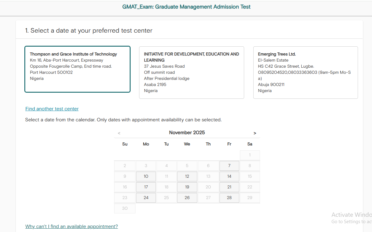
Task: Navigate to the next month arrow
Action: (255, 133)
